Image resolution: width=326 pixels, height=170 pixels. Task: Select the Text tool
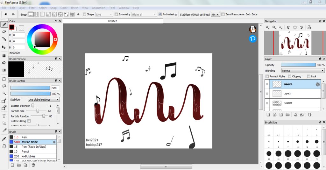(4, 116)
